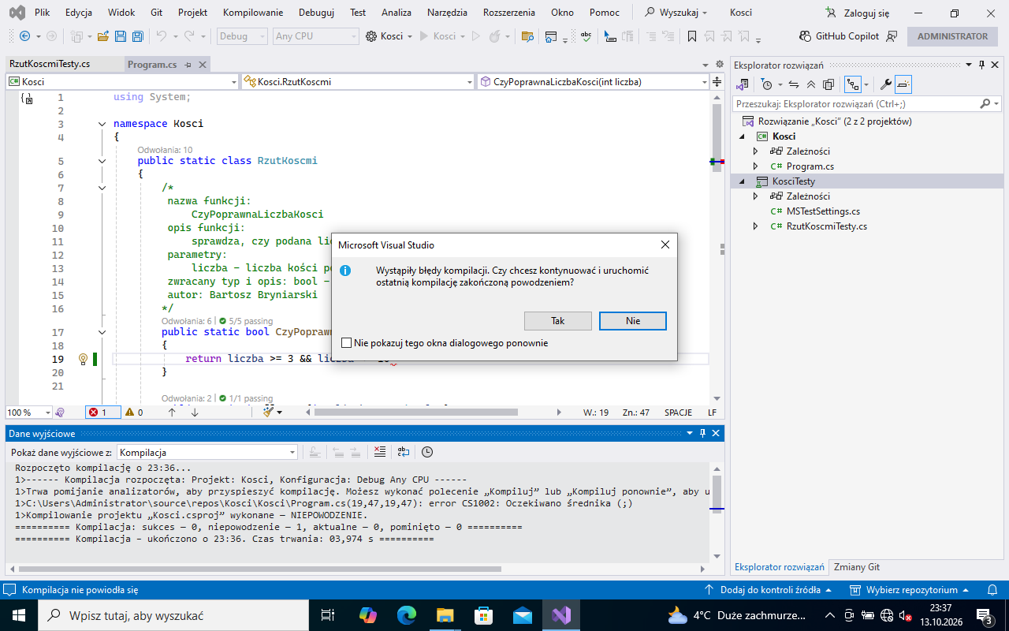Viewport: 1009px width, 631px height.
Task: Switch to the RzutKoscmiTesty.cs tab
Action: (x=49, y=65)
